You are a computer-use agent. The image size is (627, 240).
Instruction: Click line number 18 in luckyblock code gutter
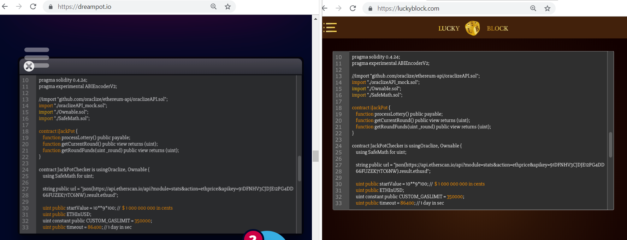tap(338, 108)
